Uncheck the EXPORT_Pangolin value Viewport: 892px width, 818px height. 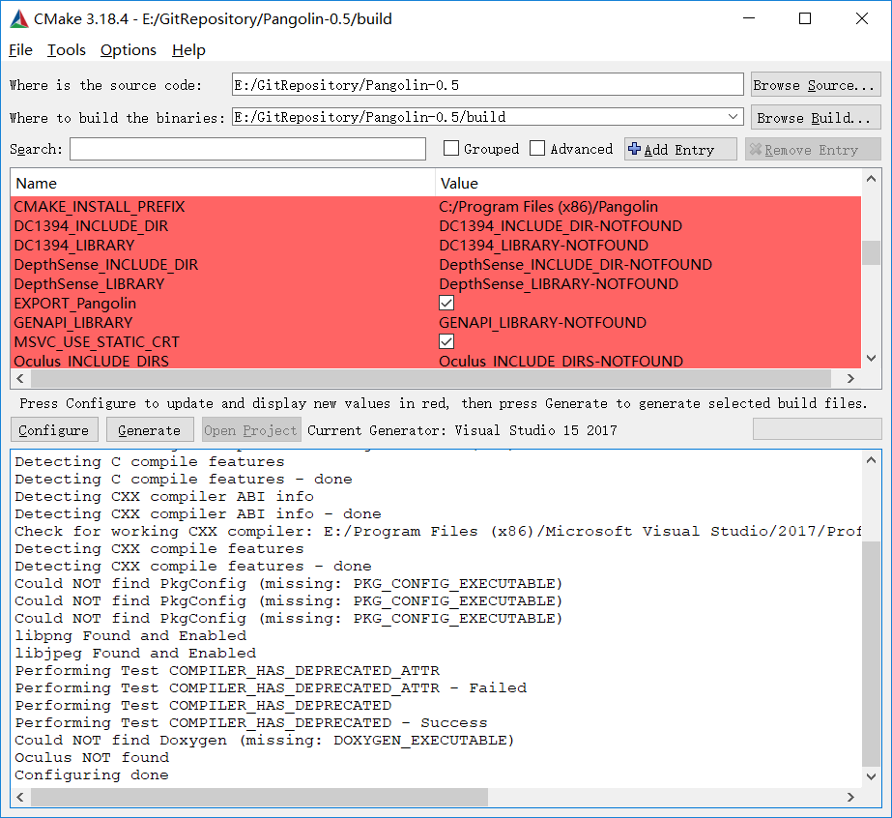(x=446, y=303)
